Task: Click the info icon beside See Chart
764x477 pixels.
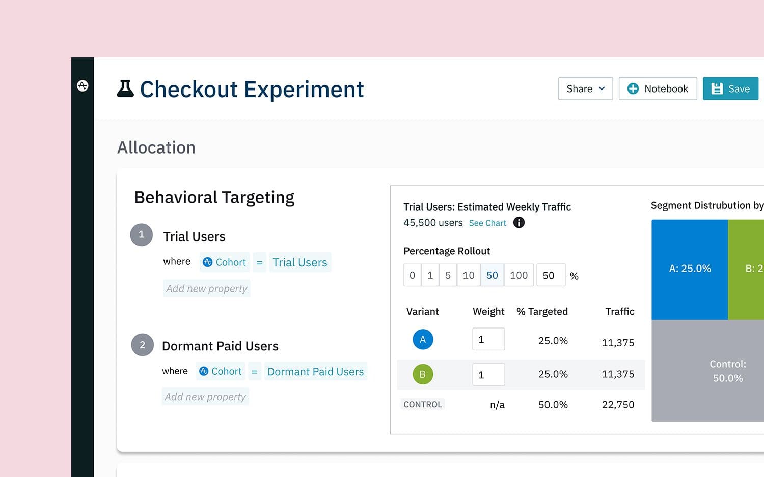Action: [x=519, y=223]
